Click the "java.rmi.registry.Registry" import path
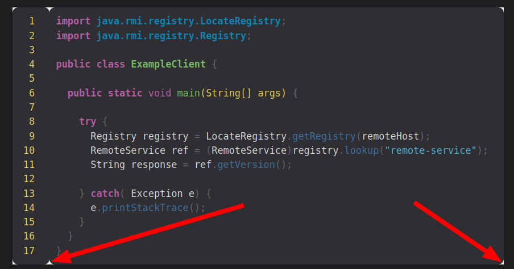Image resolution: width=514 pixels, height=269 pixels. click(x=171, y=36)
